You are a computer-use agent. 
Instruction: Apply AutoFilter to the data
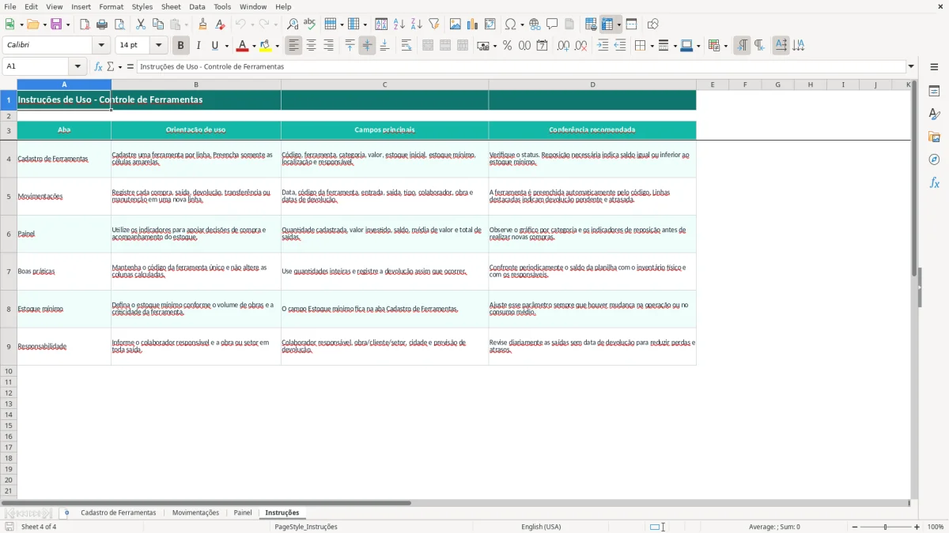pos(434,24)
